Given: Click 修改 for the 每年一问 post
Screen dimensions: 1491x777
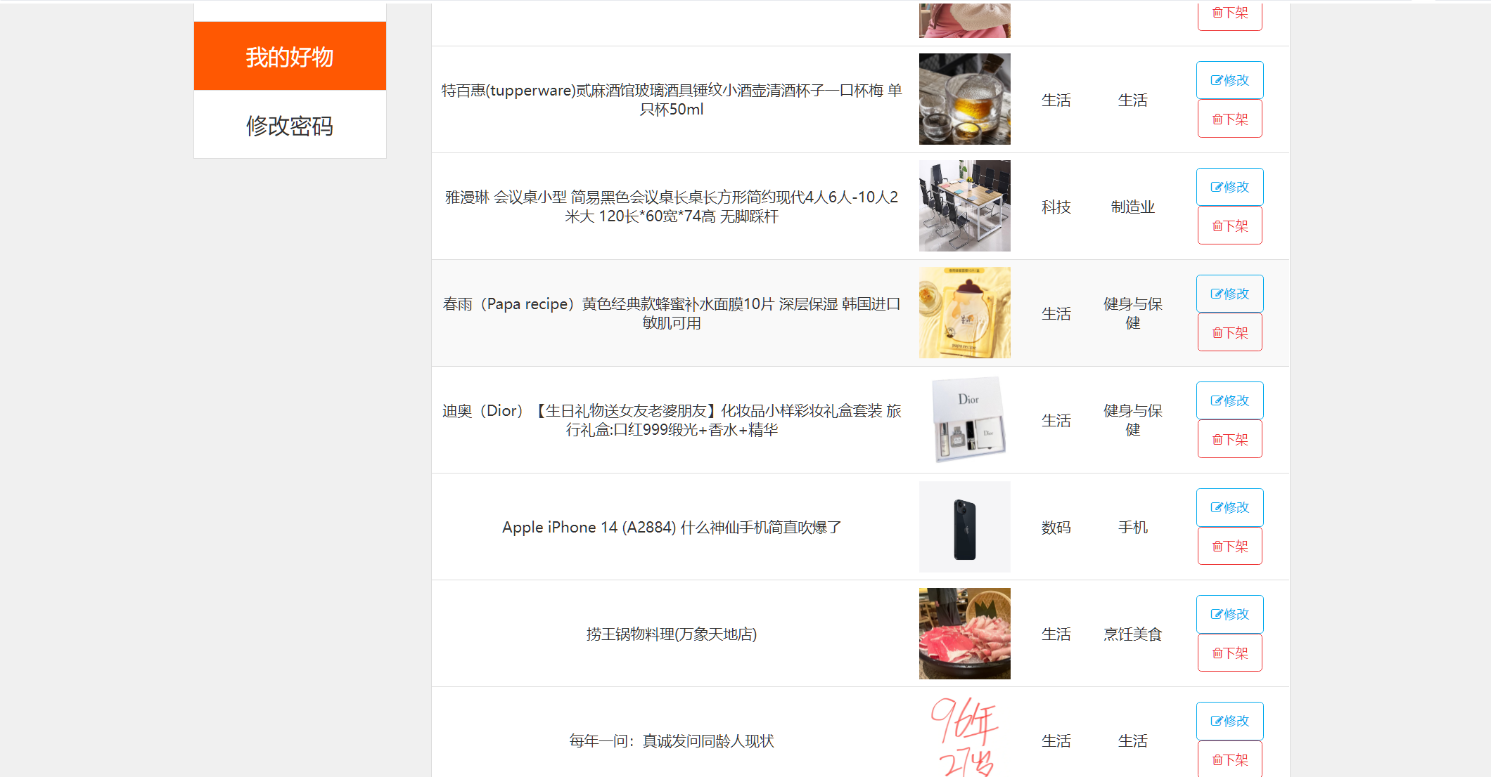Looking at the screenshot, I should click(x=1230, y=721).
